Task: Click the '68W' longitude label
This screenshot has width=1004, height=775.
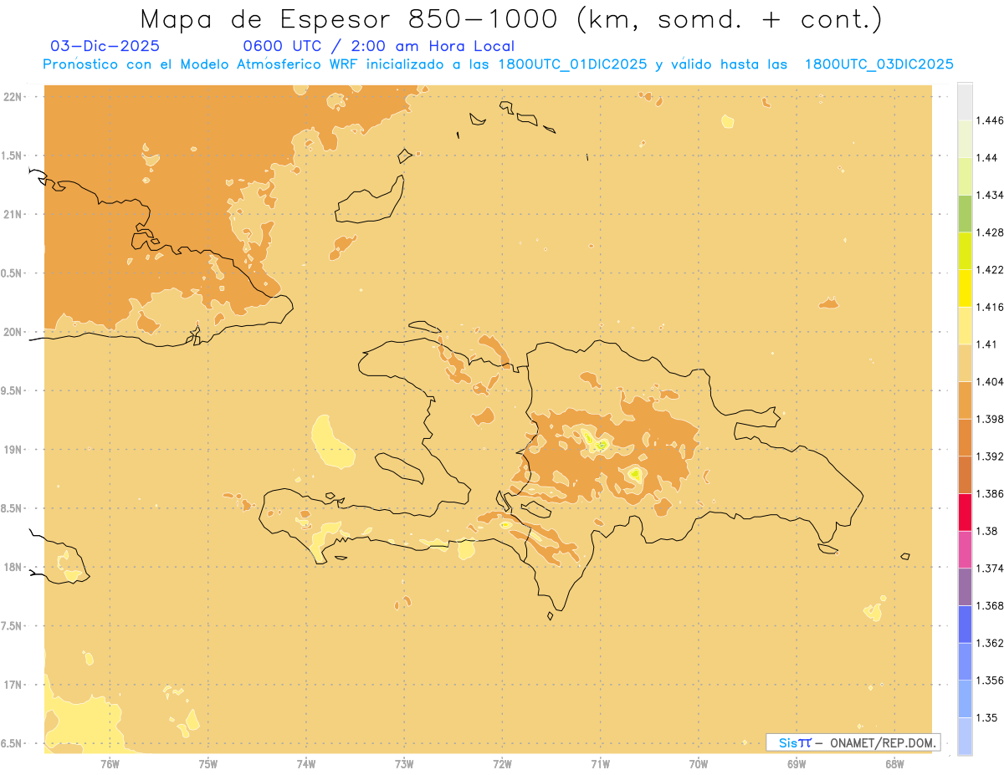Action: tap(894, 763)
